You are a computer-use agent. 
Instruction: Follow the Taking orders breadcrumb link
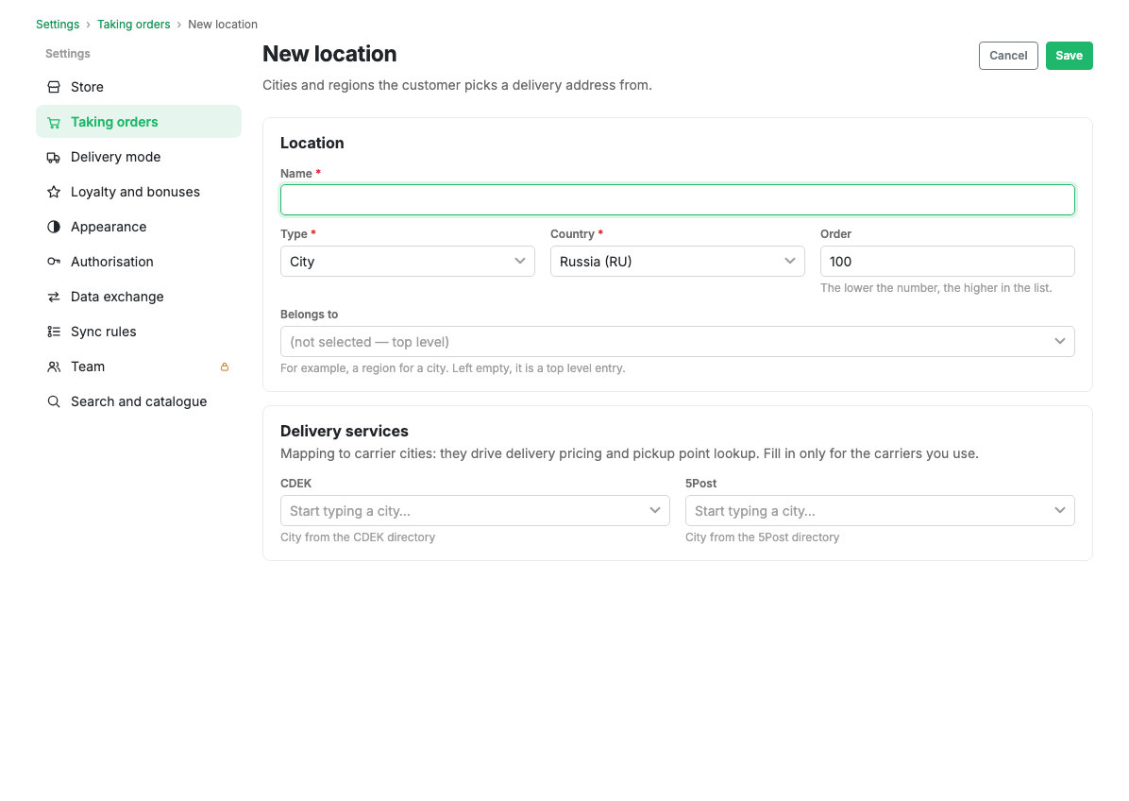(x=134, y=25)
